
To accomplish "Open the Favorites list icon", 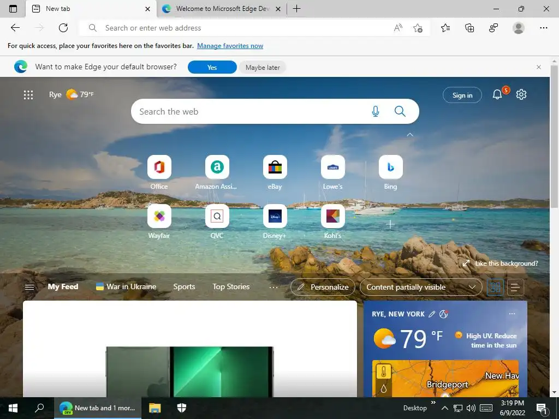I will click(445, 28).
